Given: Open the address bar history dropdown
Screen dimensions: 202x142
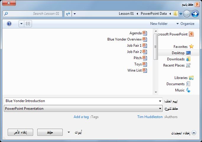Looking at the screenshot, I should click(75, 14).
